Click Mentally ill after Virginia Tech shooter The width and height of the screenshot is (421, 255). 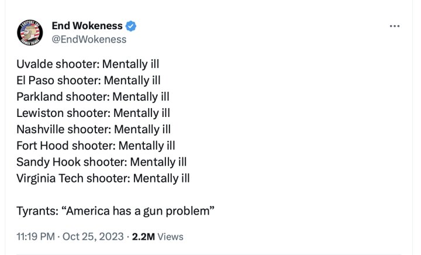tap(161, 178)
